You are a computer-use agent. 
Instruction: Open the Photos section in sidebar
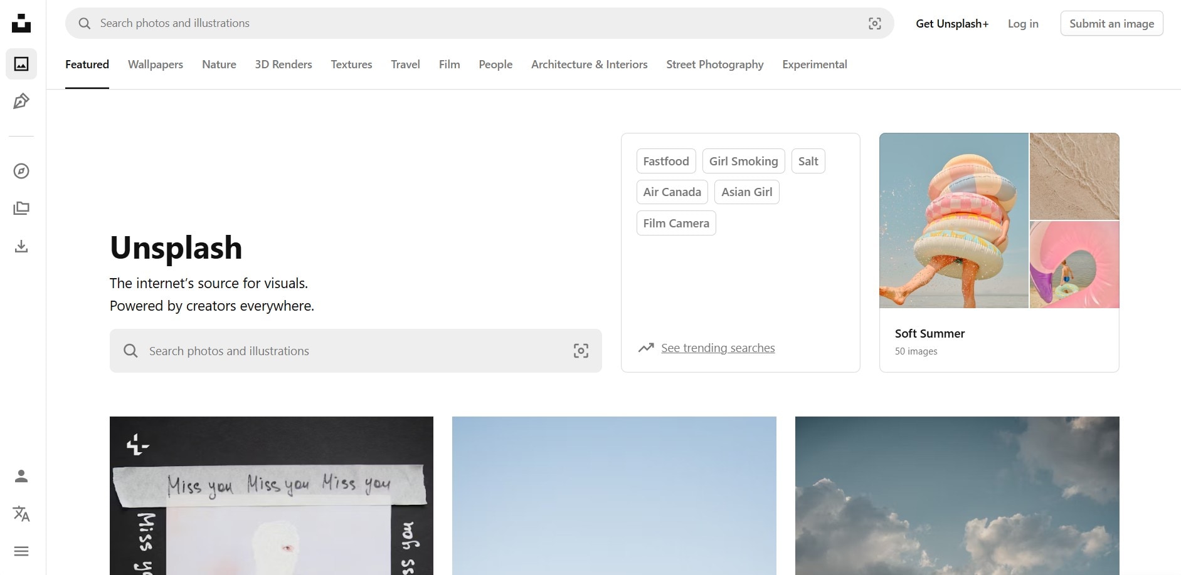(21, 64)
